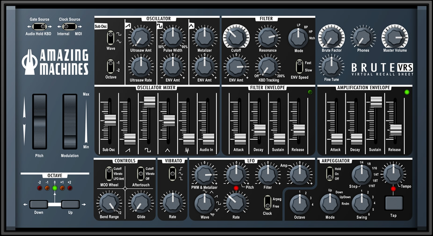Click the Vibrato Rate knob

[x=173, y=203]
